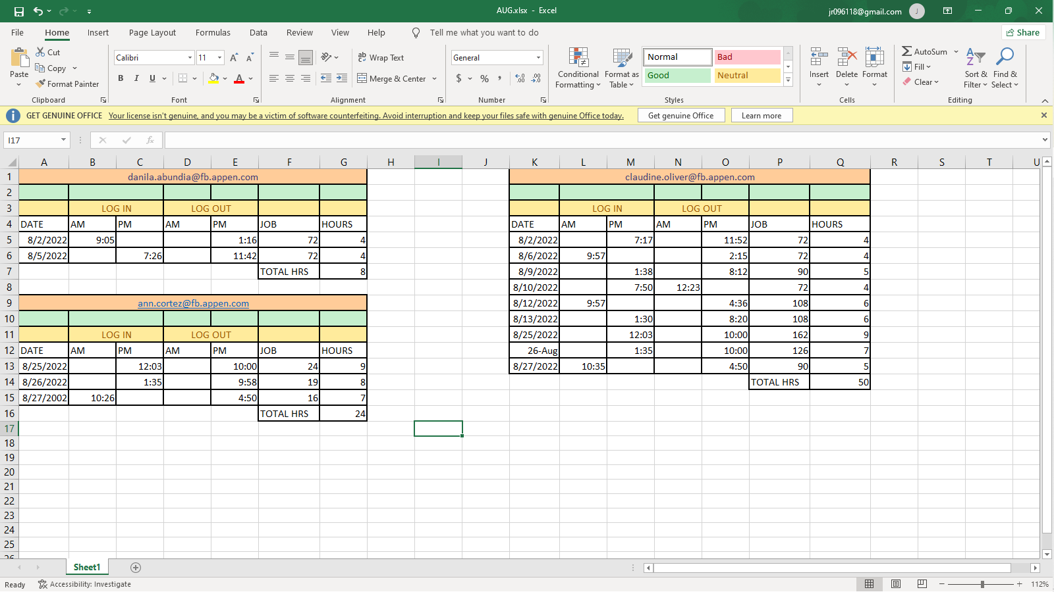Image resolution: width=1054 pixels, height=592 pixels.
Task: Apply the fill color bucket
Action: click(213, 78)
